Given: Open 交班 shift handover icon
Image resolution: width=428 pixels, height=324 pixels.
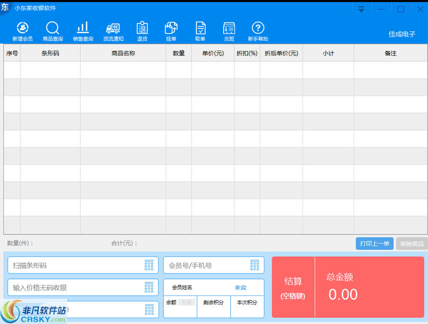Looking at the screenshot, I should point(229,31).
